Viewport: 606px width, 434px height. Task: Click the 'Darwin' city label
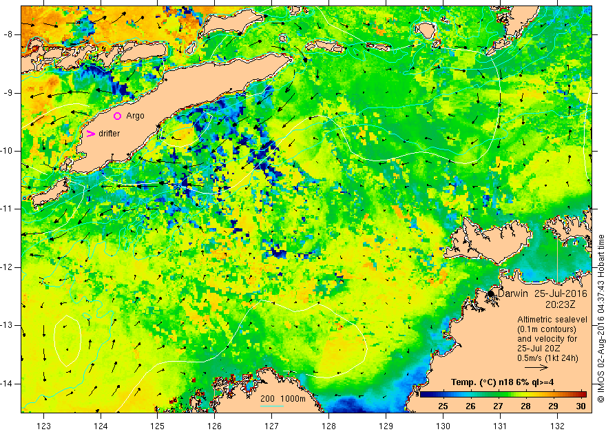pyautogui.click(x=512, y=293)
